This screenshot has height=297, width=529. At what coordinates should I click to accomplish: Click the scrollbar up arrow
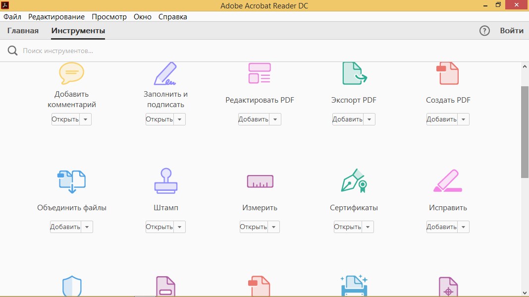point(525,66)
